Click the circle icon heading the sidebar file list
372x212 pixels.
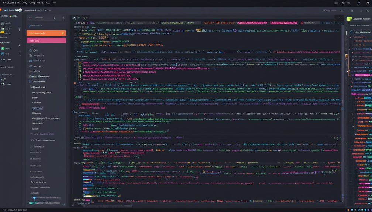[x=31, y=50]
